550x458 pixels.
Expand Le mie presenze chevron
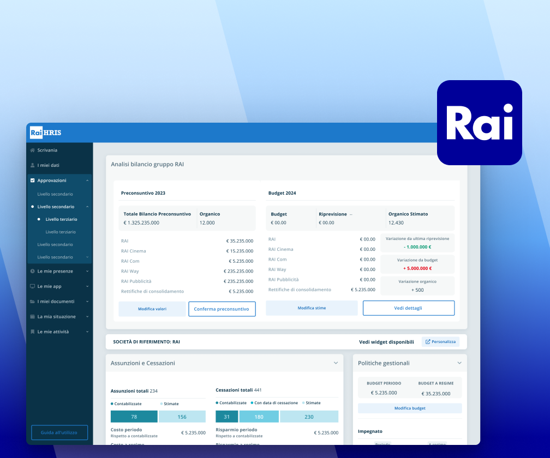point(87,271)
